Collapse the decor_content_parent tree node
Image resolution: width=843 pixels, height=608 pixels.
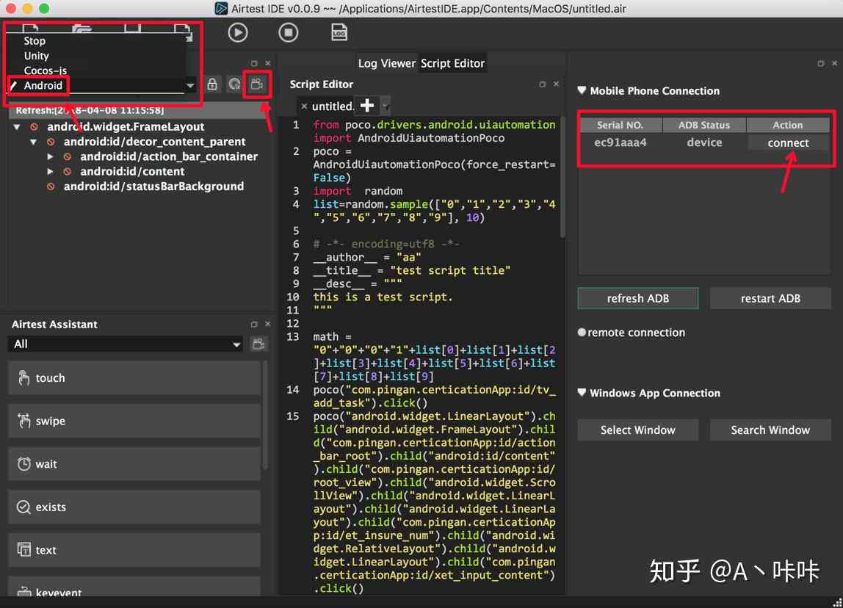pyautogui.click(x=33, y=142)
